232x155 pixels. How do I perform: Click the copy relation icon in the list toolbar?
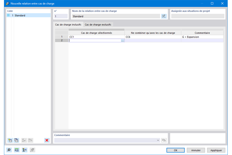(x=16, y=140)
